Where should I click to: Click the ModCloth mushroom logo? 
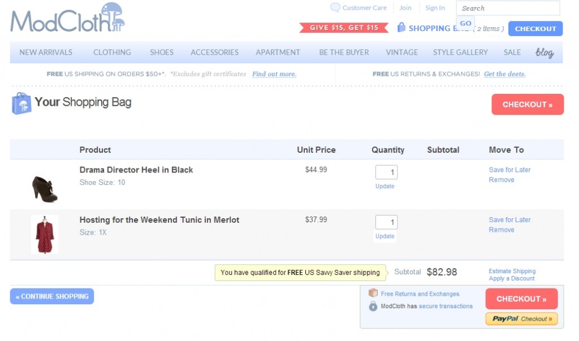point(68,18)
